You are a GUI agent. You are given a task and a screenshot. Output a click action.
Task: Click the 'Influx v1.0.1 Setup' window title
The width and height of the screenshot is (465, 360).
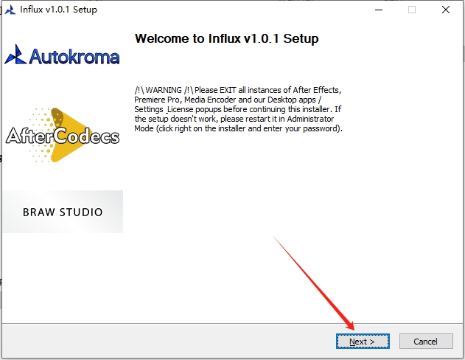point(58,10)
